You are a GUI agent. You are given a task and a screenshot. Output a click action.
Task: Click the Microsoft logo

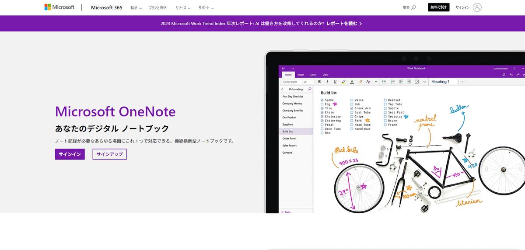click(59, 7)
